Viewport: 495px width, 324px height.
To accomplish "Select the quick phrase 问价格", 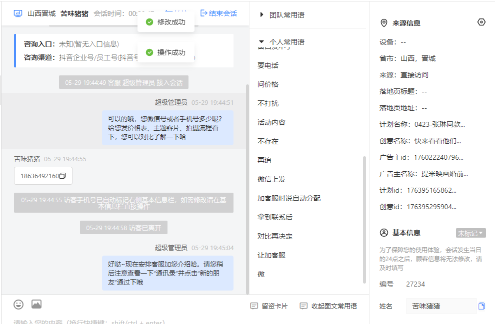I will [x=268, y=84].
